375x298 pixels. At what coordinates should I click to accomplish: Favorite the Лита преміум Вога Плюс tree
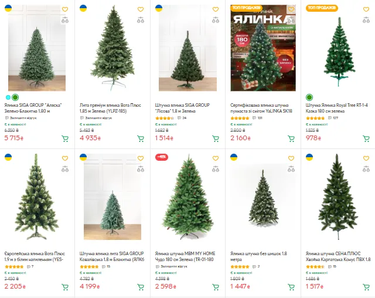[x=141, y=9]
